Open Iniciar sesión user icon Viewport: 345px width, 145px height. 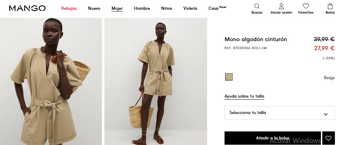click(x=281, y=6)
